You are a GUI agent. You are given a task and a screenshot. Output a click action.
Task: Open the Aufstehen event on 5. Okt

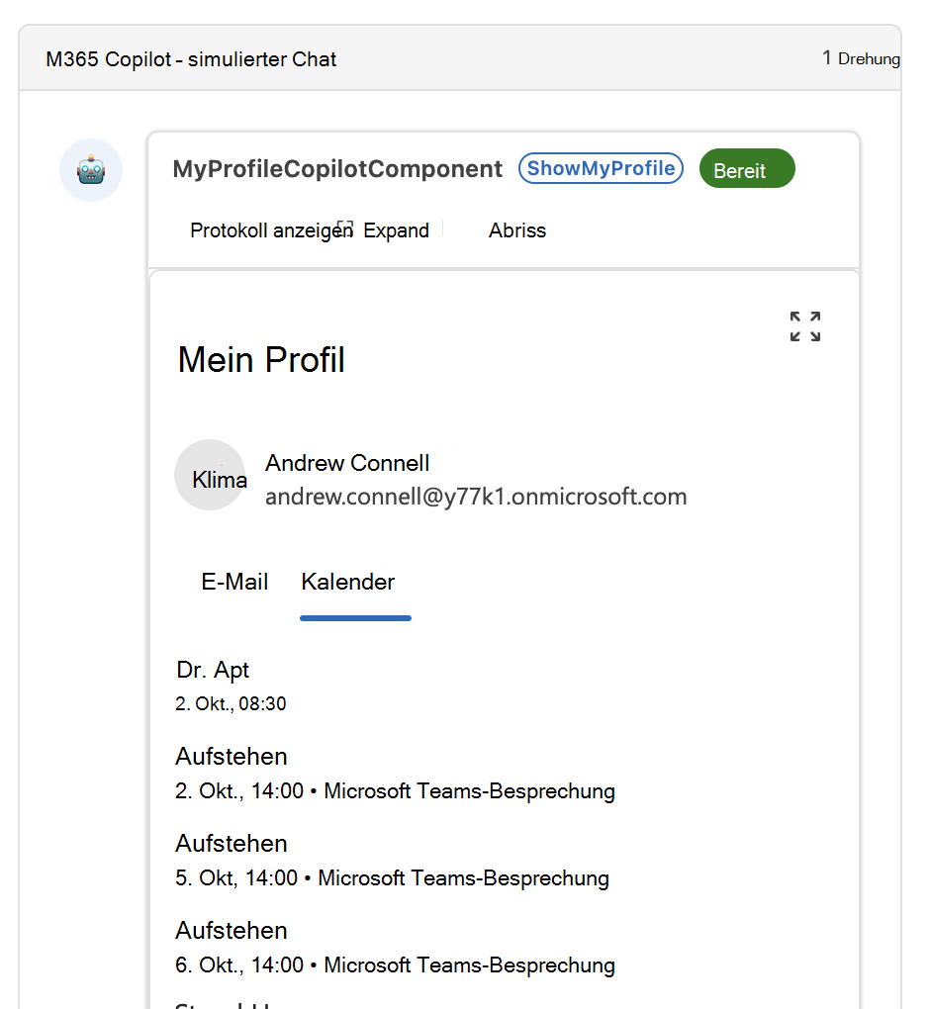tap(232, 844)
